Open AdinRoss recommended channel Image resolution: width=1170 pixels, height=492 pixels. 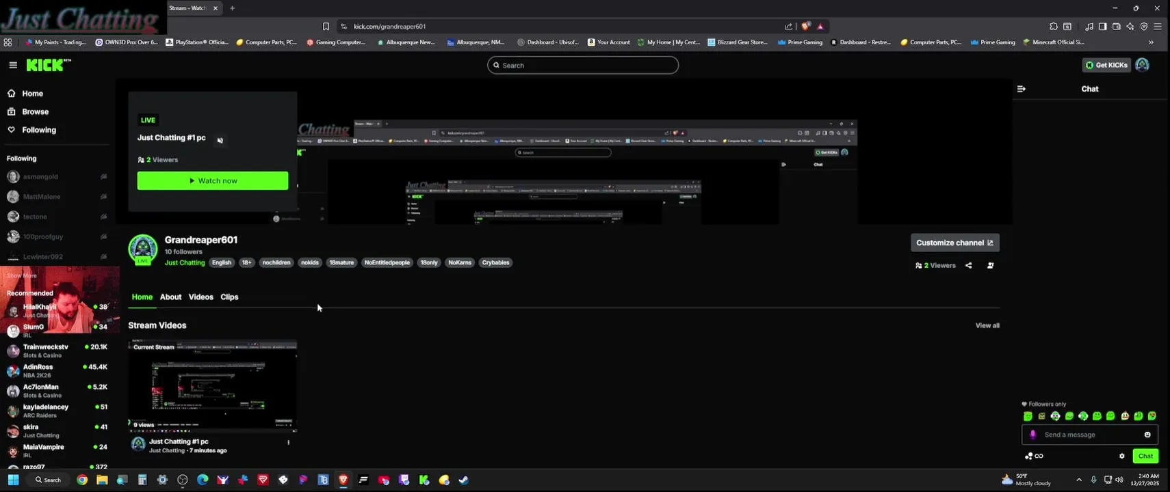(57, 370)
